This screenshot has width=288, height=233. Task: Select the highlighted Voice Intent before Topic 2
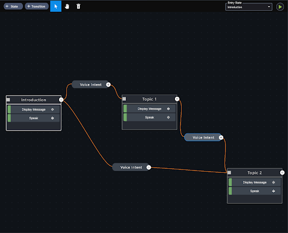[x=203, y=137]
